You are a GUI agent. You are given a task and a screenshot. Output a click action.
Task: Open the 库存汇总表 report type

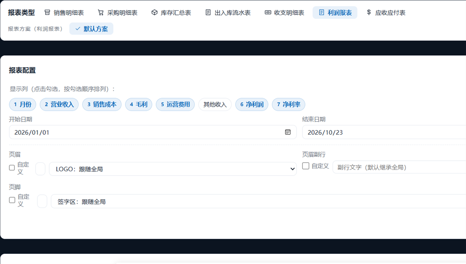[171, 12]
